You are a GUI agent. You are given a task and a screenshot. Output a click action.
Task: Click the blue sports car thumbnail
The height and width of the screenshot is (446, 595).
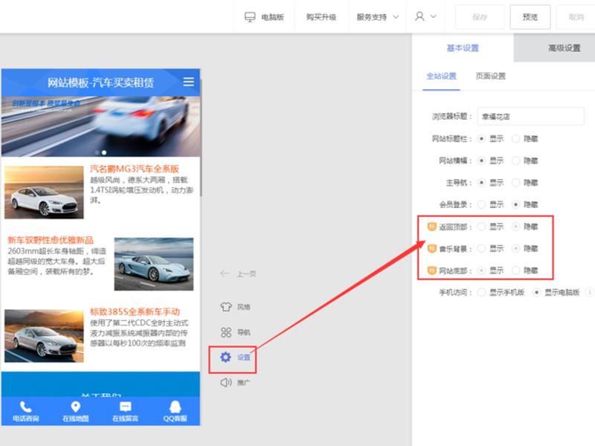(154, 264)
